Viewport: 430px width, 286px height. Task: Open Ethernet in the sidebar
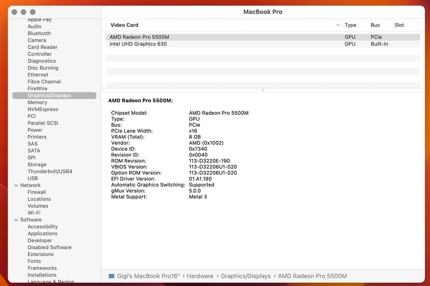[x=38, y=75]
